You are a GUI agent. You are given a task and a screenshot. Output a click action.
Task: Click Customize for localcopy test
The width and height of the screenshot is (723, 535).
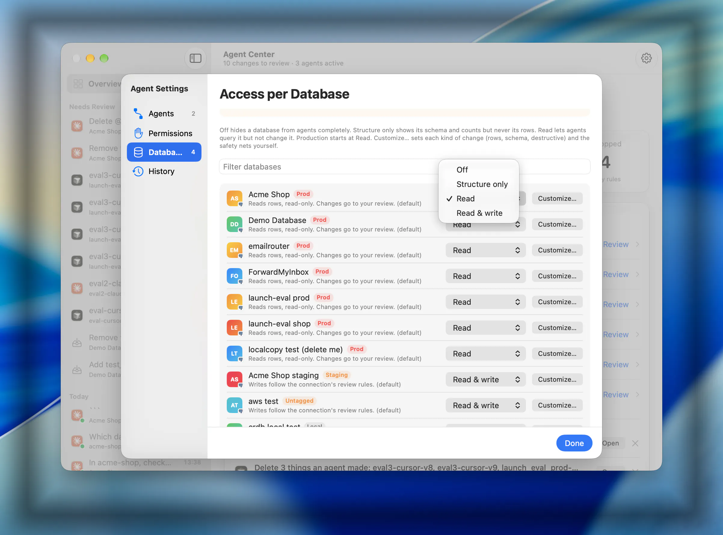tap(557, 354)
